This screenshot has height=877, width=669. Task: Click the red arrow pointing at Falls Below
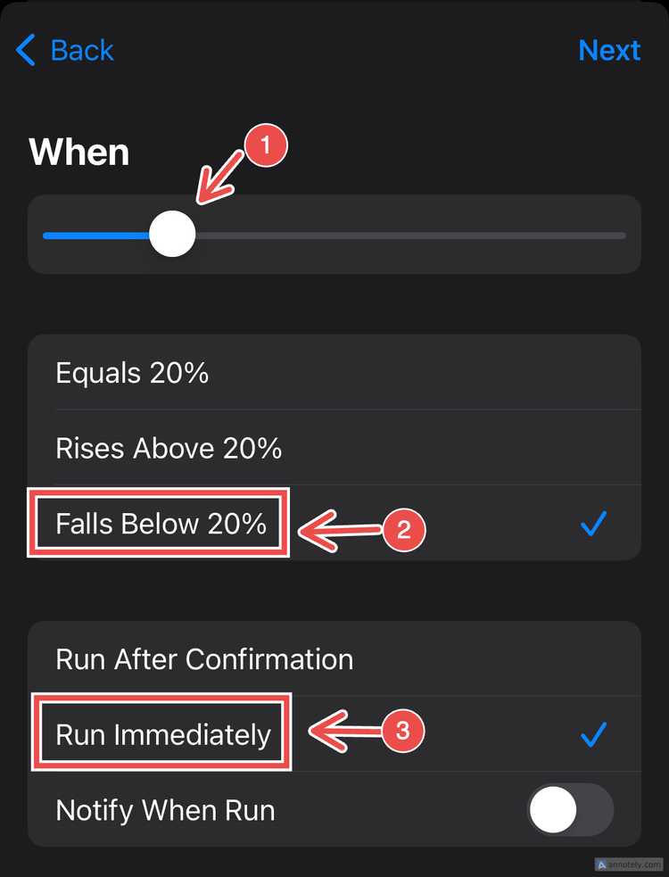pyautogui.click(x=342, y=530)
